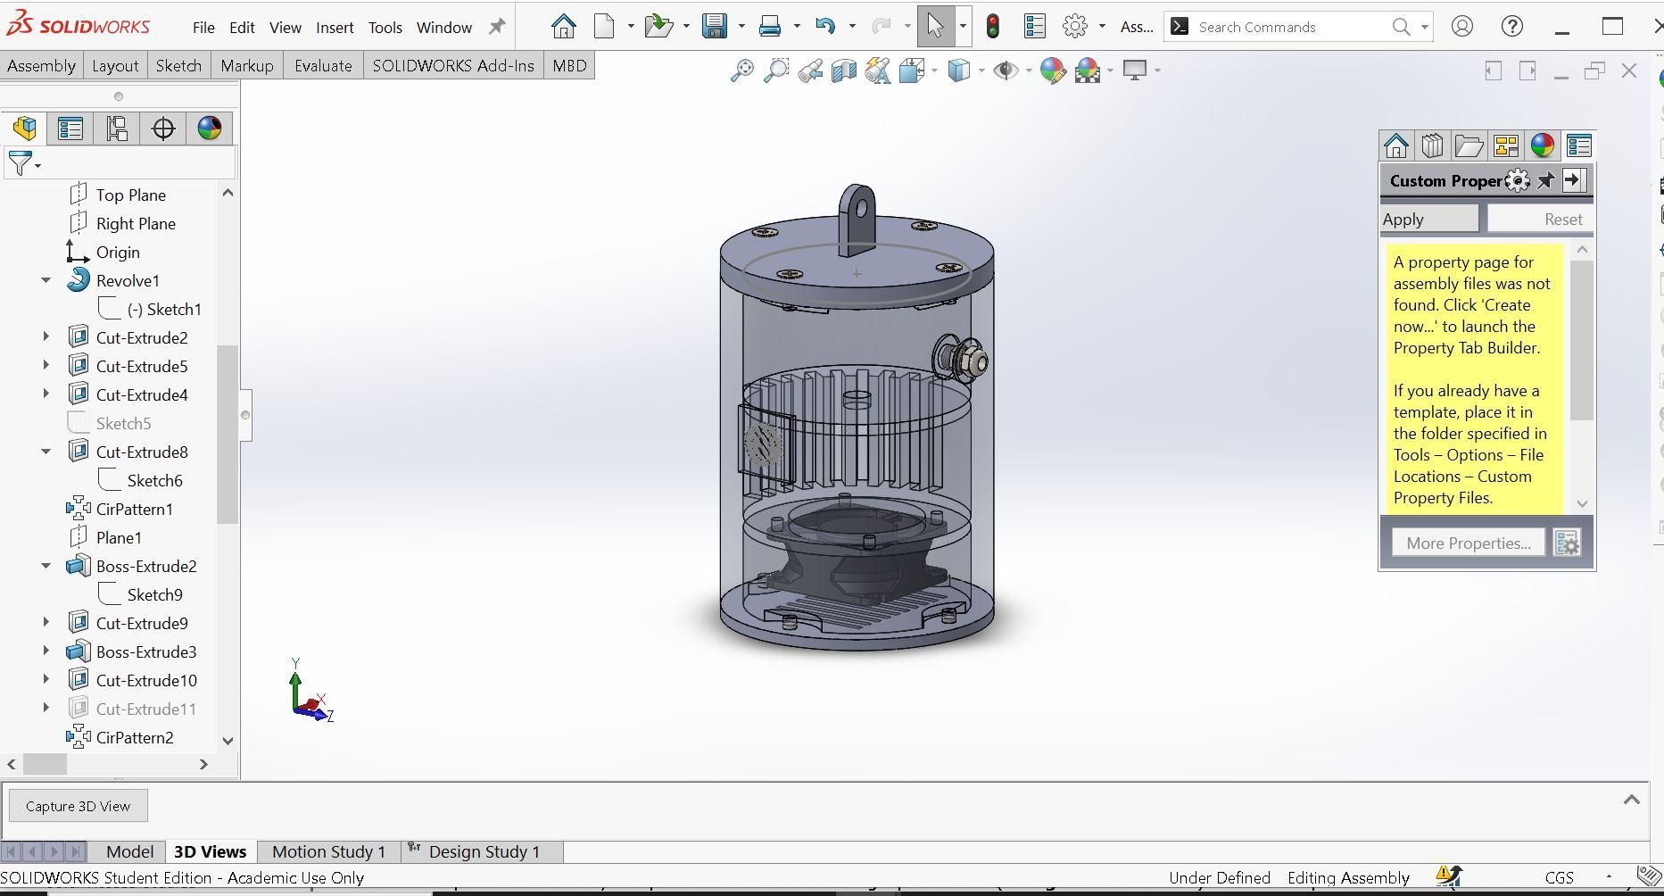The image size is (1664, 896).
Task: Open the Insert menu
Action: (335, 28)
